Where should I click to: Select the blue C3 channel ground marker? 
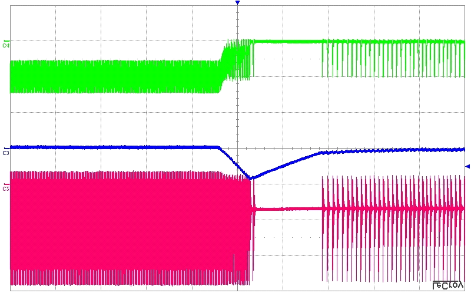(6, 152)
